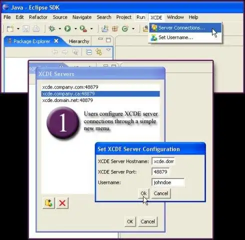Click Cancel in Server Configuration dialog
The image size is (245, 240).
(x=161, y=193)
